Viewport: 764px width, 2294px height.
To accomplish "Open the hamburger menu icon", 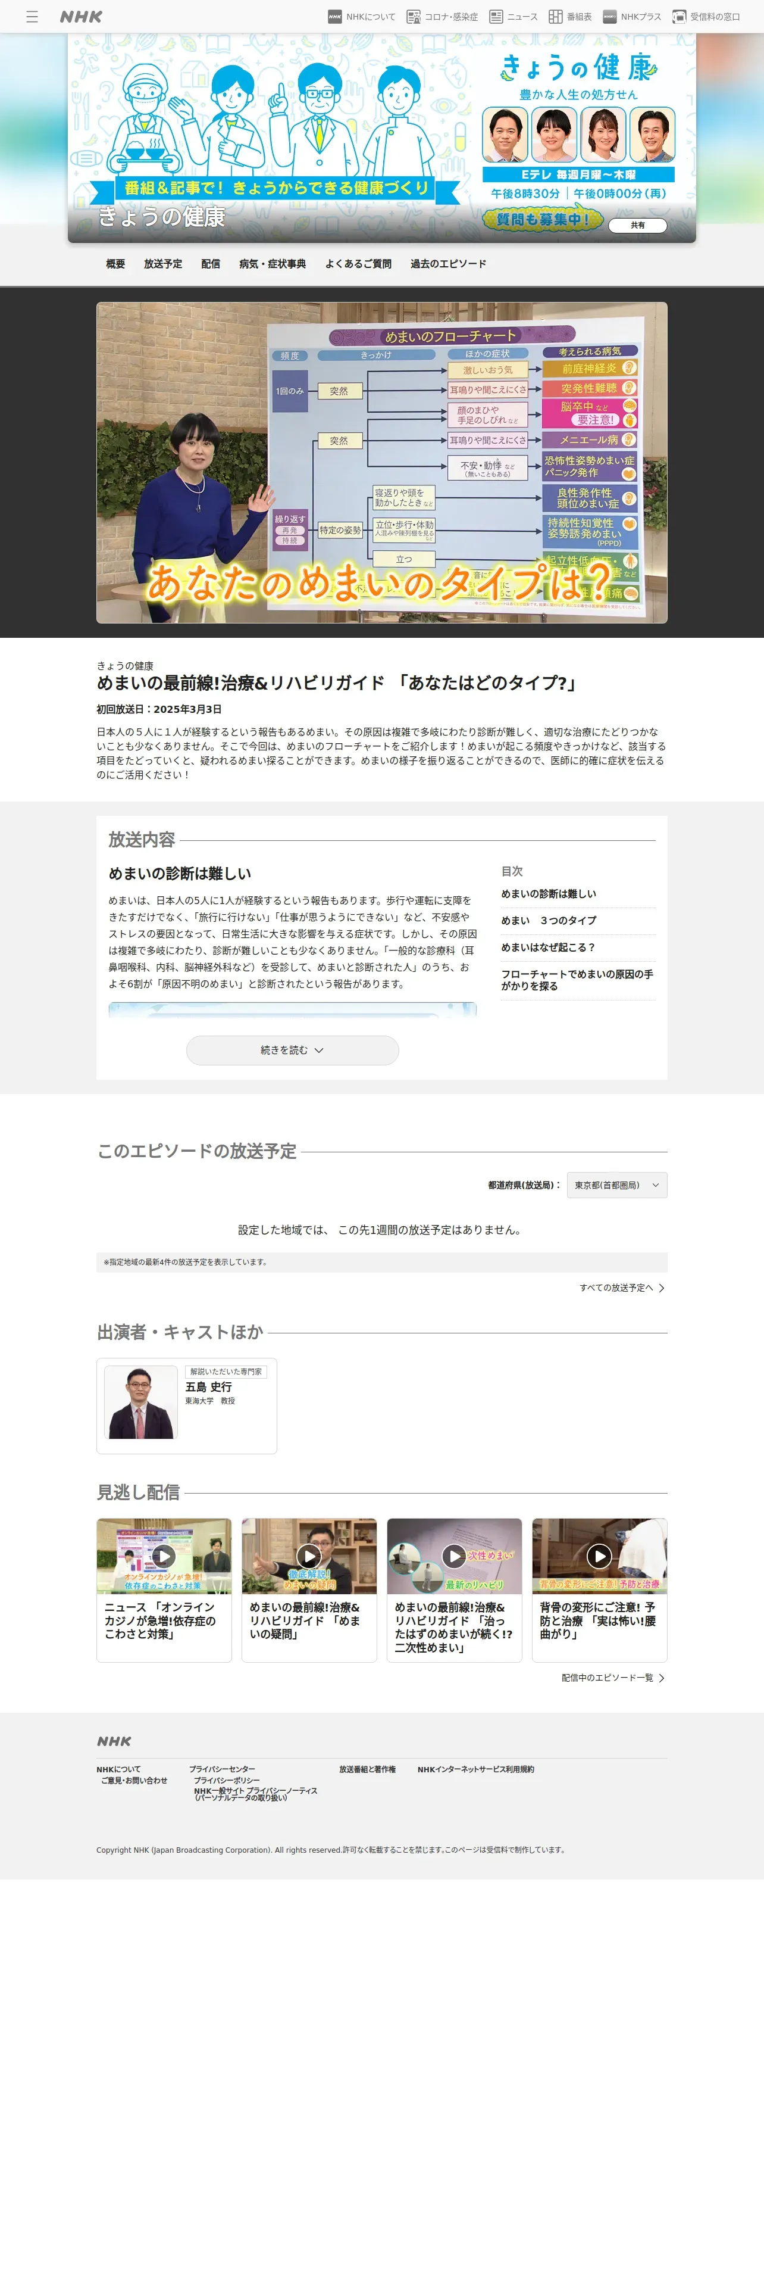I will (x=32, y=17).
